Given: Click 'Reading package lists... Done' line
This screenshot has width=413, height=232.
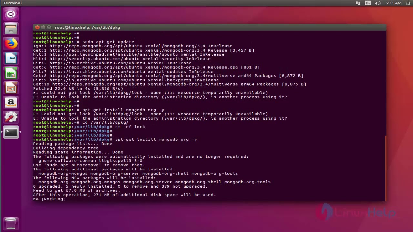Looking at the screenshot, I should (x=73, y=144).
